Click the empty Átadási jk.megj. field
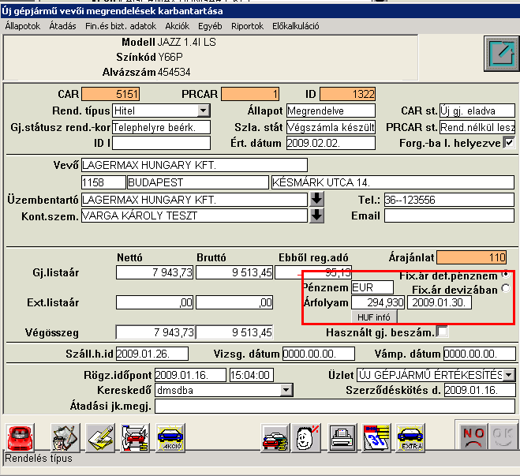Screen dimensions: 520x476 pos(335,406)
